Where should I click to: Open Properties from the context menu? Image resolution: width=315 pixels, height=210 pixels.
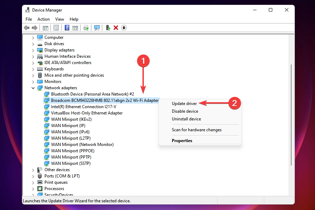[182, 140]
